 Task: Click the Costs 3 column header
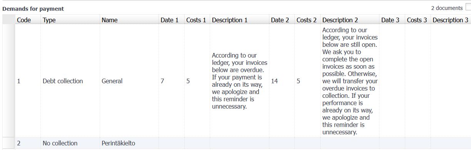418,20
